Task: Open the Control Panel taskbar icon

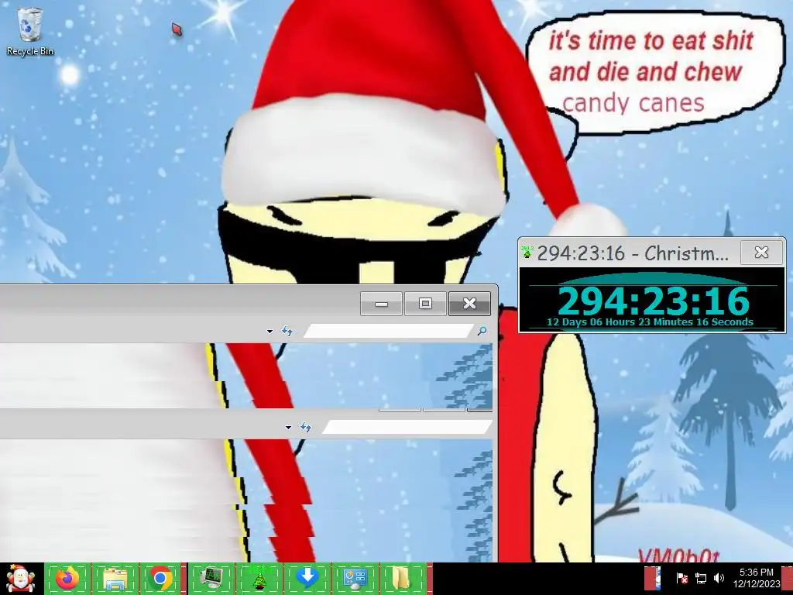Action: click(x=355, y=578)
